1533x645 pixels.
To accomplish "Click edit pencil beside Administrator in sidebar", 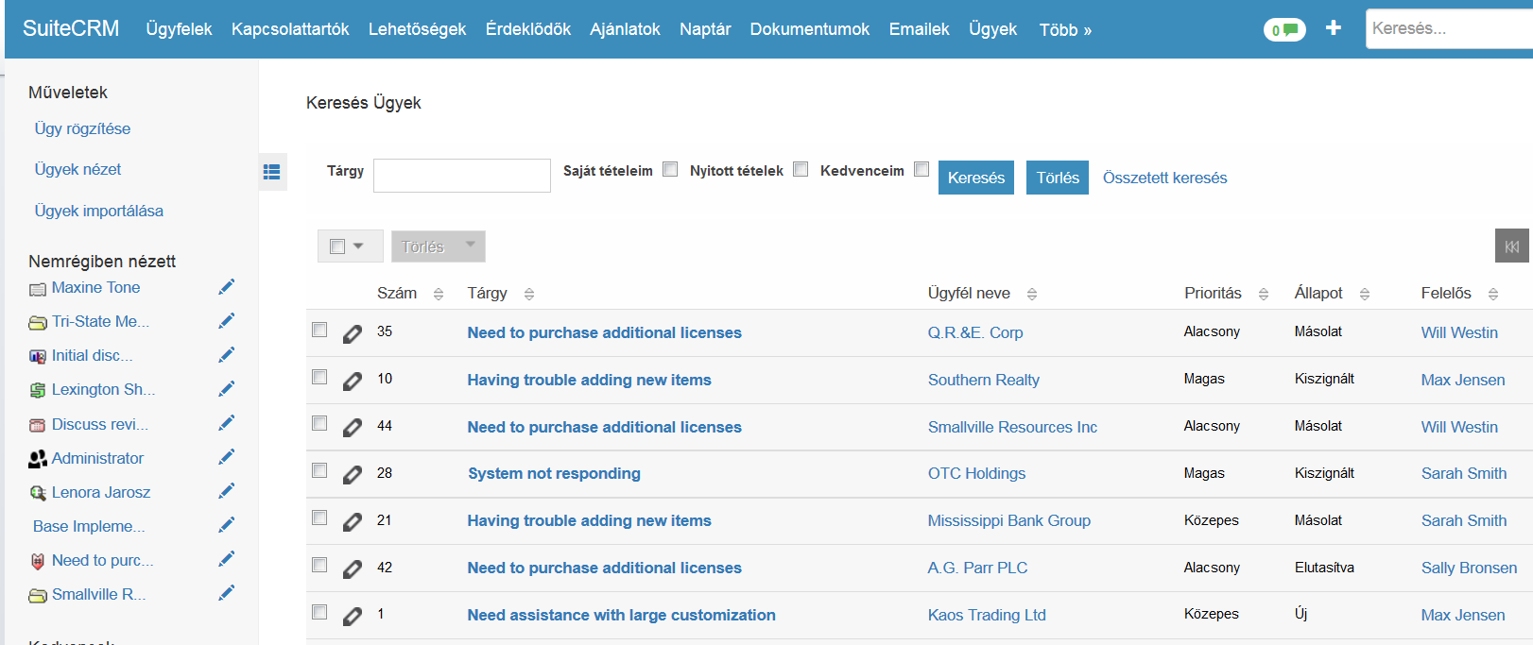I will point(227,458).
